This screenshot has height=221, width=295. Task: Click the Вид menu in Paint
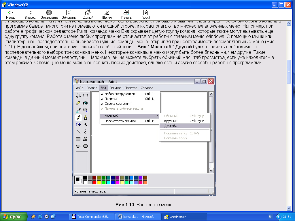(103, 88)
